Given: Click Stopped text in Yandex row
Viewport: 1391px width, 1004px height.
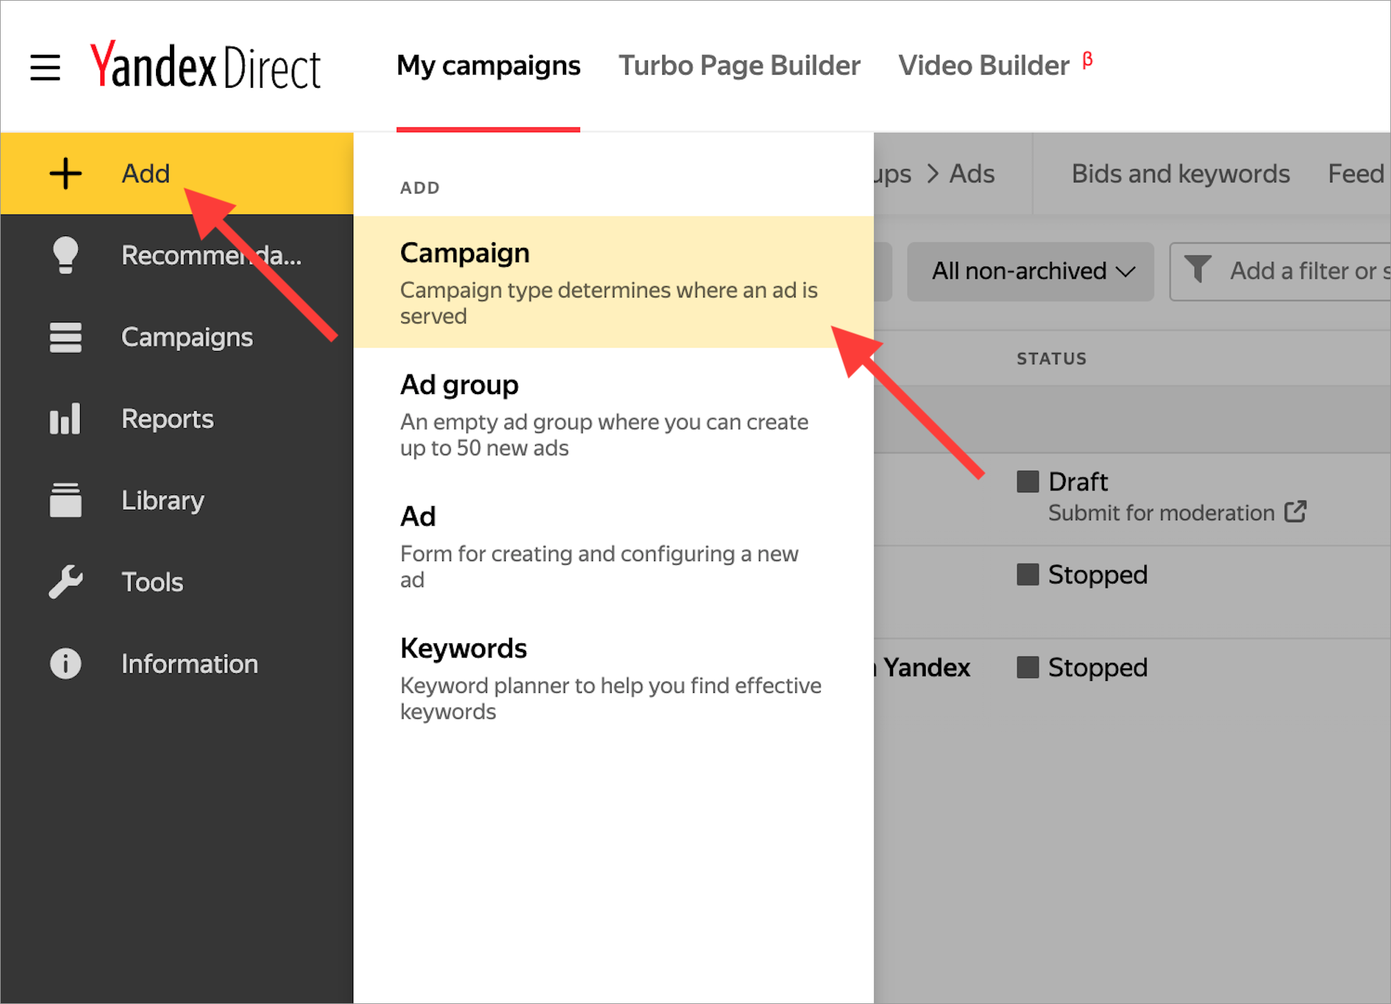Looking at the screenshot, I should pyautogui.click(x=1097, y=667).
